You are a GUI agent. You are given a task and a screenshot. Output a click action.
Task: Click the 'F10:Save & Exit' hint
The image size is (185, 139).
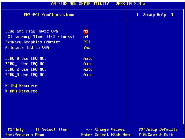coord(156,135)
